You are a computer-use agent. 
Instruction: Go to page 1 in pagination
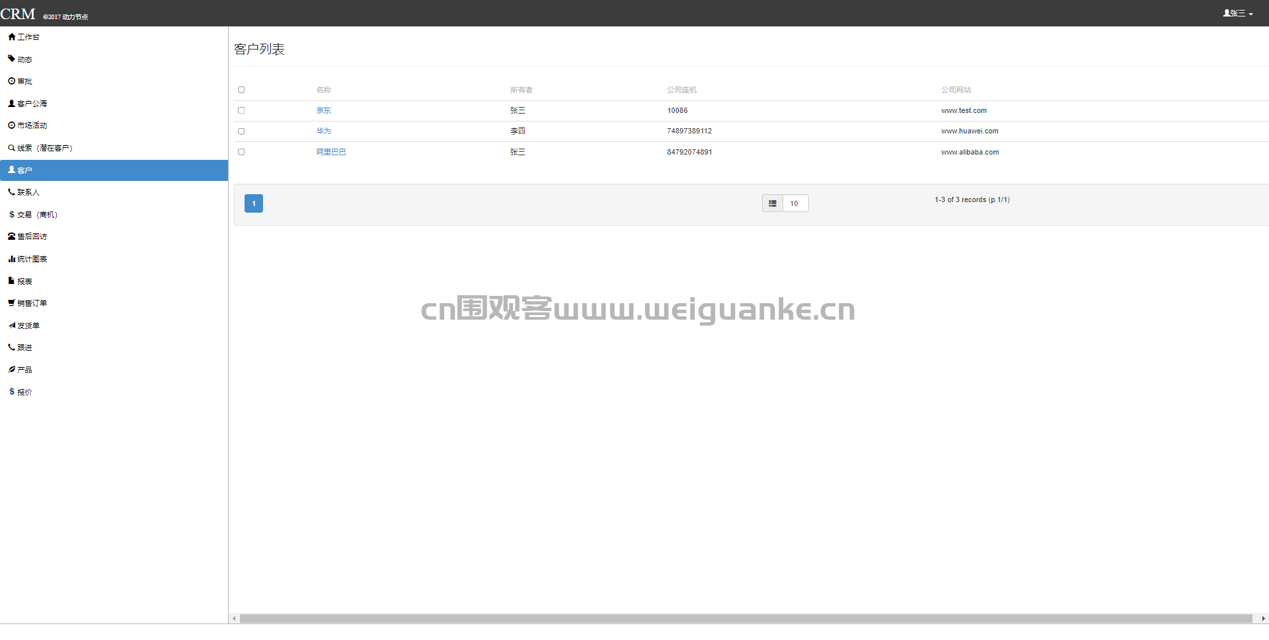[254, 203]
